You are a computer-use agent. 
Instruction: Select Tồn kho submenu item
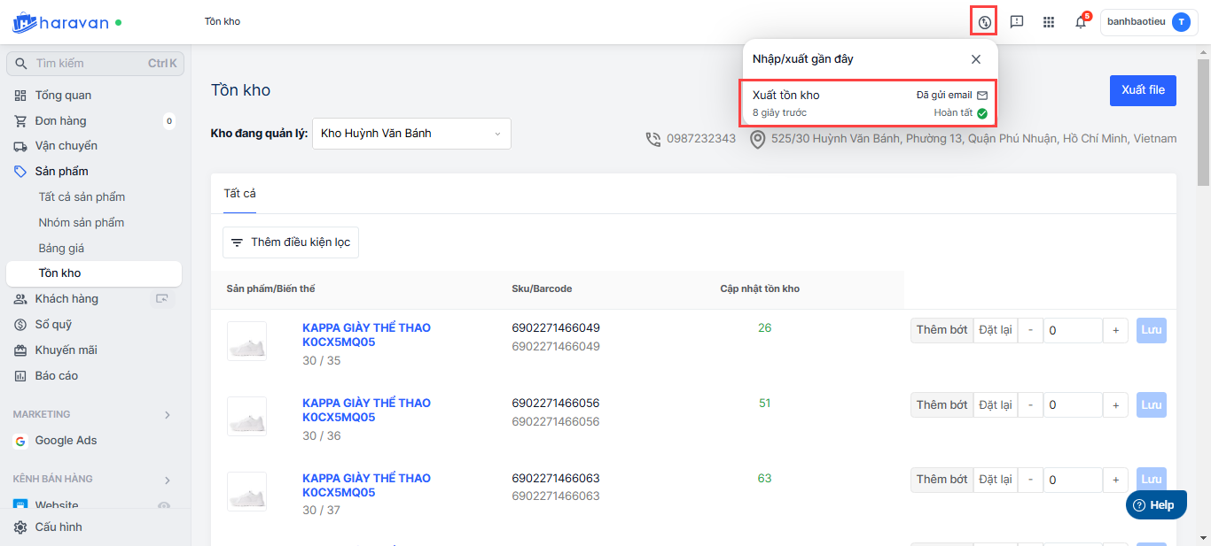pyautogui.click(x=93, y=273)
